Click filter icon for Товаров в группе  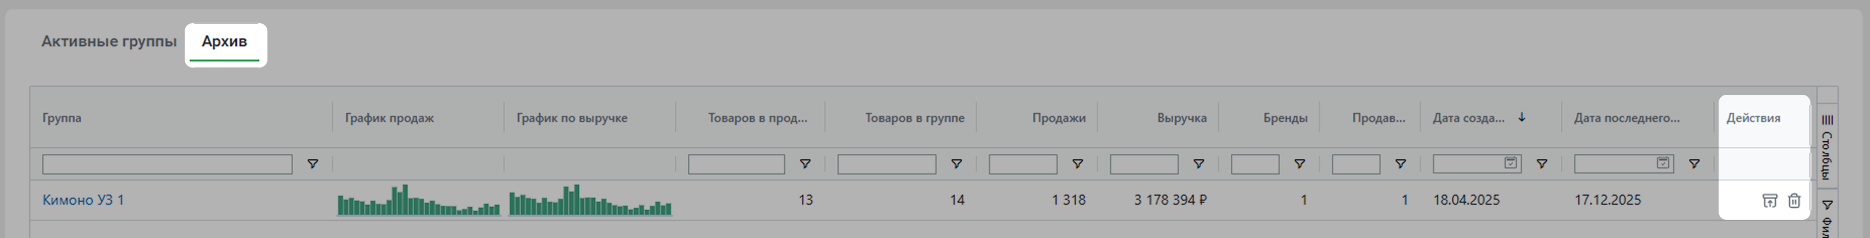[956, 165]
